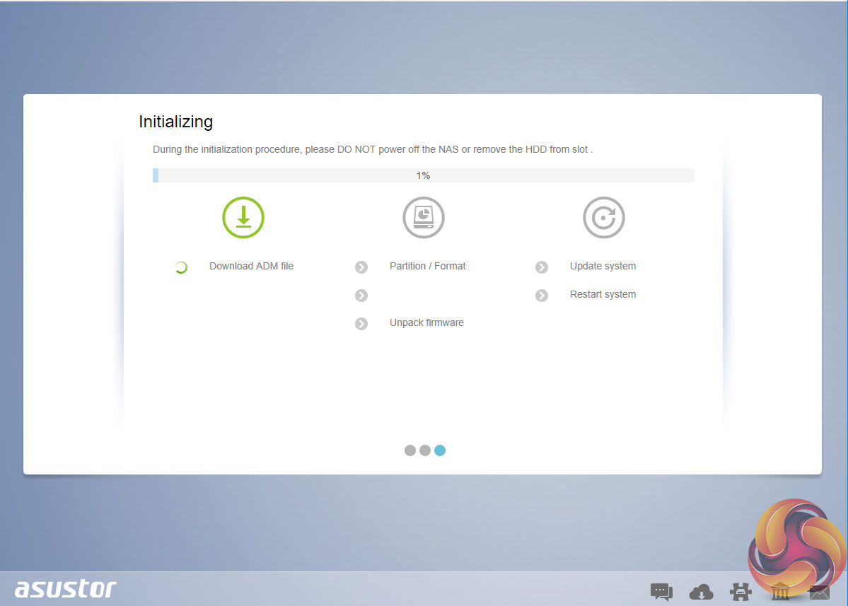Click the green Download ADM file circle icon
848x606 pixels.
coord(243,217)
